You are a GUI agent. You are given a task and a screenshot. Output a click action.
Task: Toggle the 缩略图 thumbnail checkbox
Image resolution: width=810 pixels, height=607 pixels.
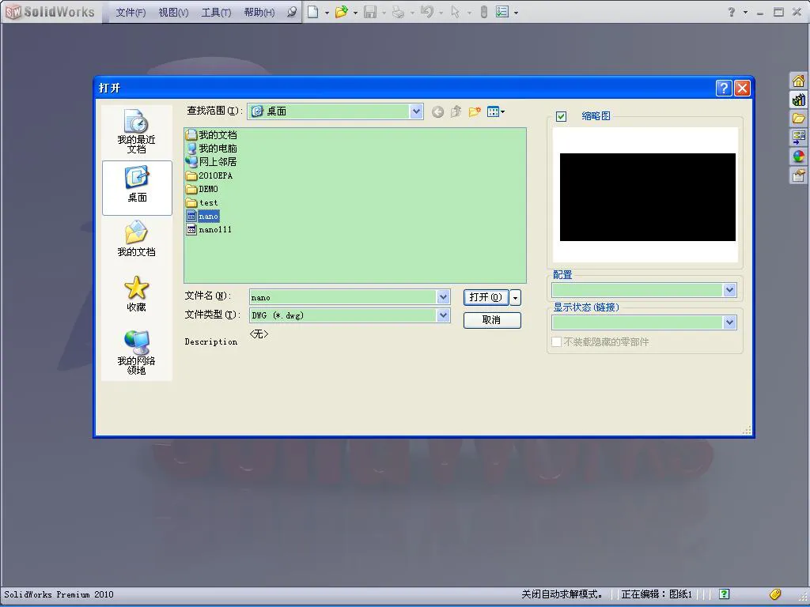[562, 117]
